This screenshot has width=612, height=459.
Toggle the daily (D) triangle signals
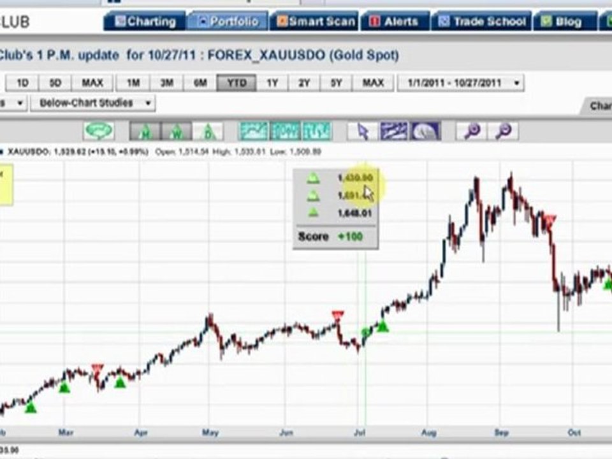[x=208, y=131]
